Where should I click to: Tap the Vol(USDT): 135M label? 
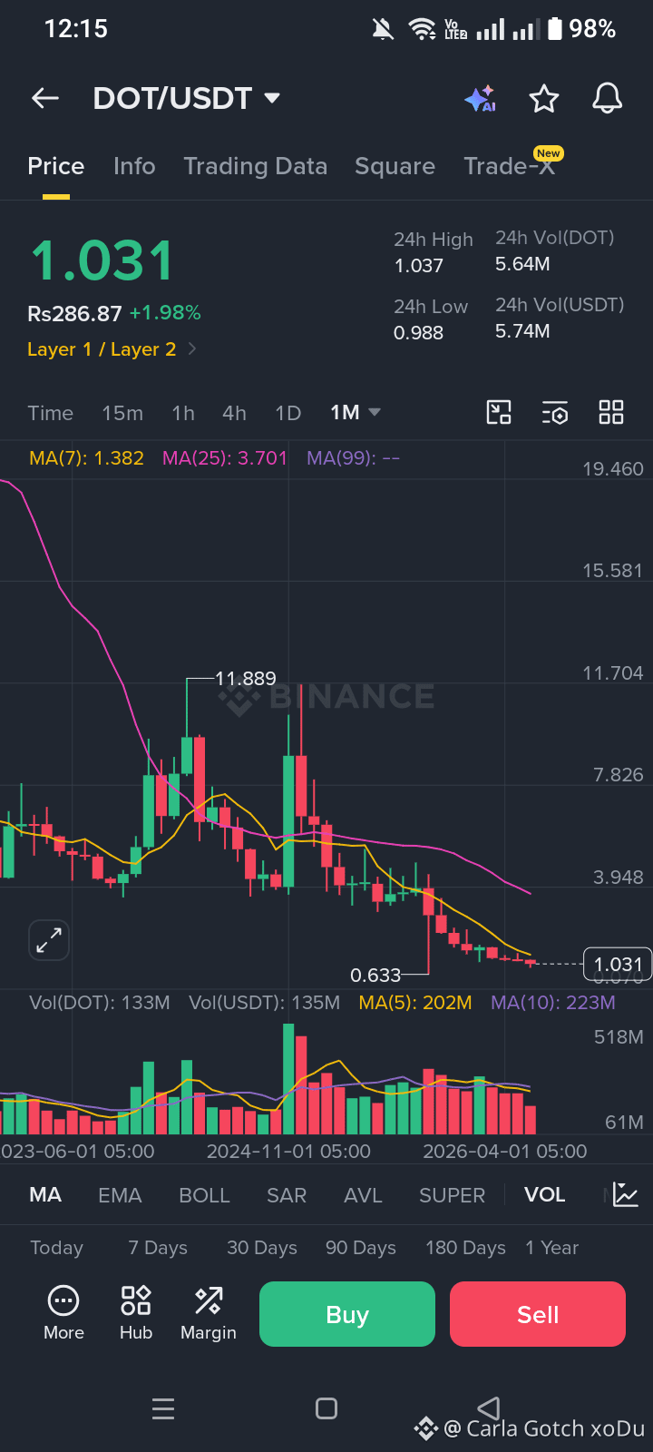coord(264,1003)
